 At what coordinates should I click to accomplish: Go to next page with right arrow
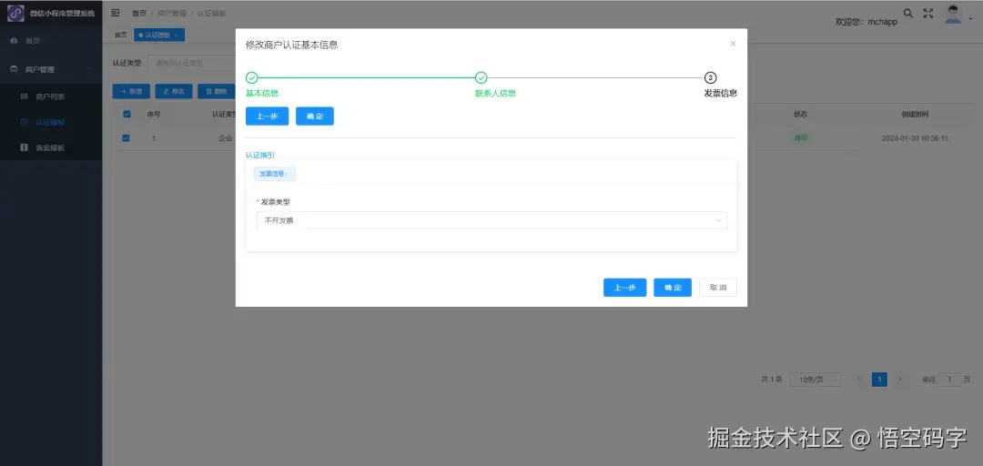point(901,380)
